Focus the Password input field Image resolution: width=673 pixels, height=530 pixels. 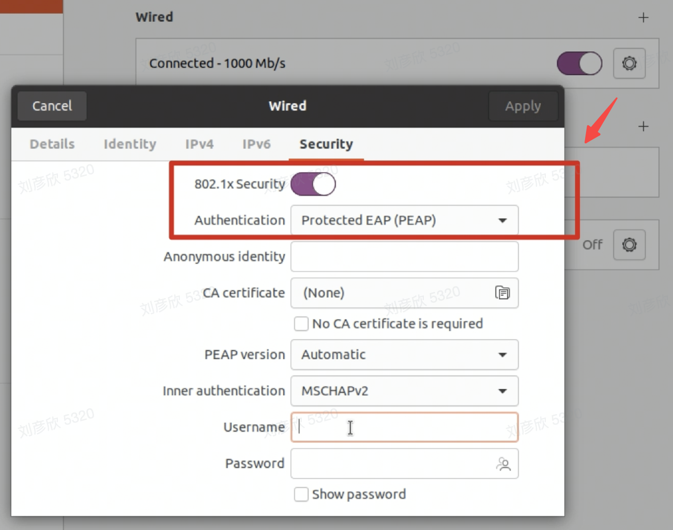[391, 464]
